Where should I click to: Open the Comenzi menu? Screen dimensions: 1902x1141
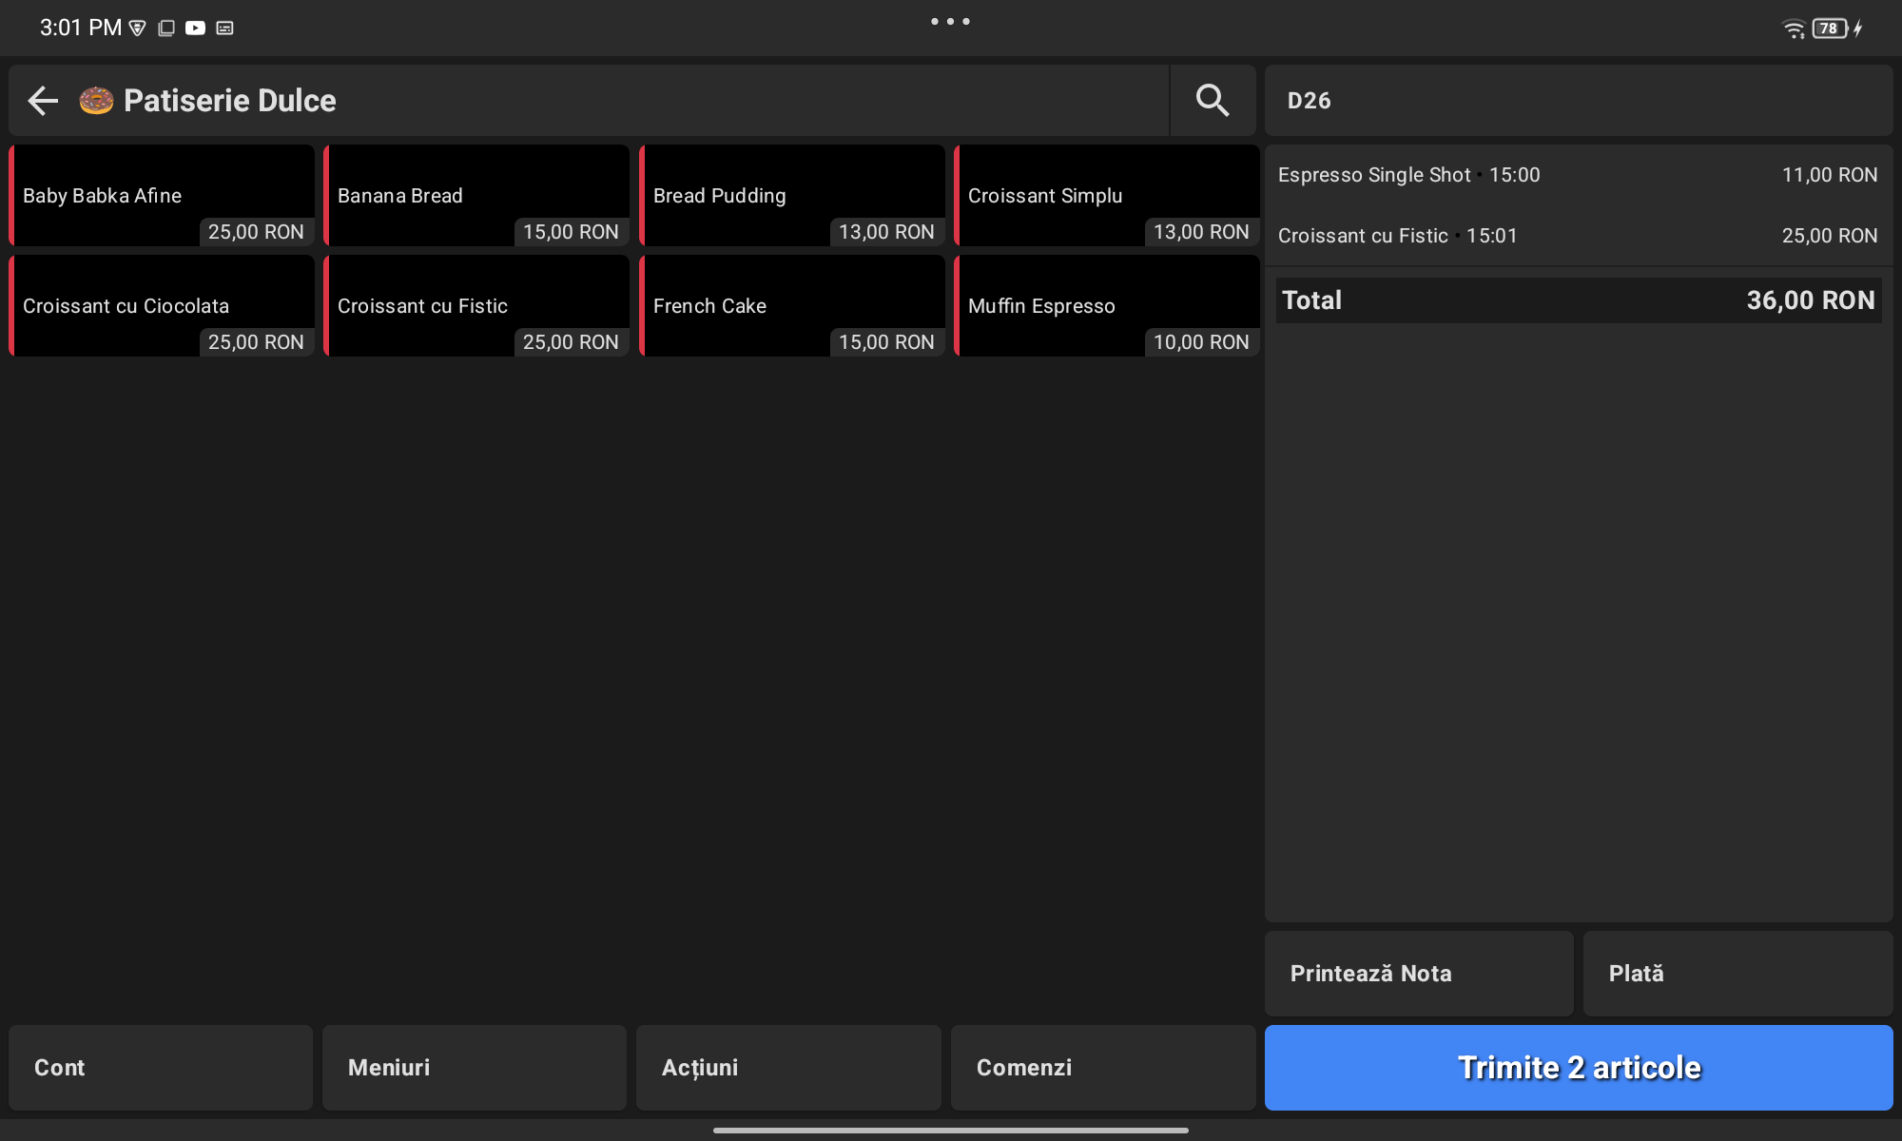tap(1103, 1067)
